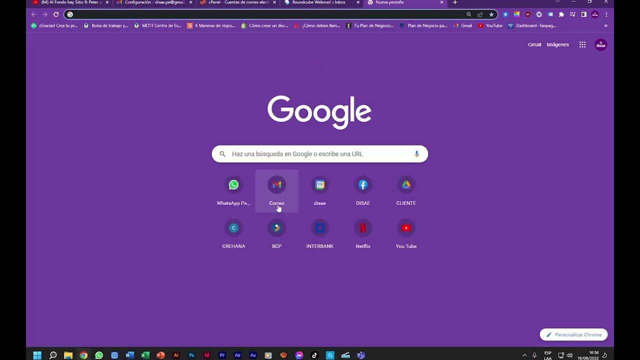
Task: Open Chrome's three-dot menu
Action: click(x=606, y=14)
